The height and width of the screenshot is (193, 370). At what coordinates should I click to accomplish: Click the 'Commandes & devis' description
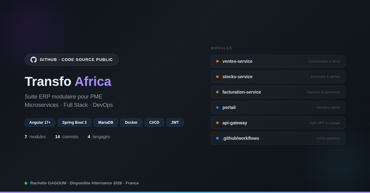(x=324, y=61)
